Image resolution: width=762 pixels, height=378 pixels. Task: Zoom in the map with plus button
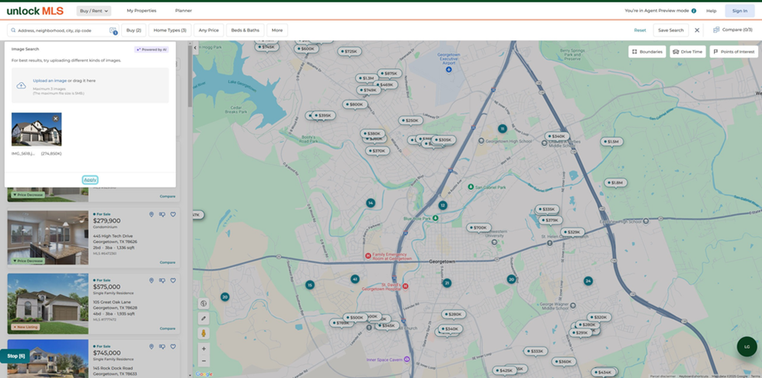[204, 349]
